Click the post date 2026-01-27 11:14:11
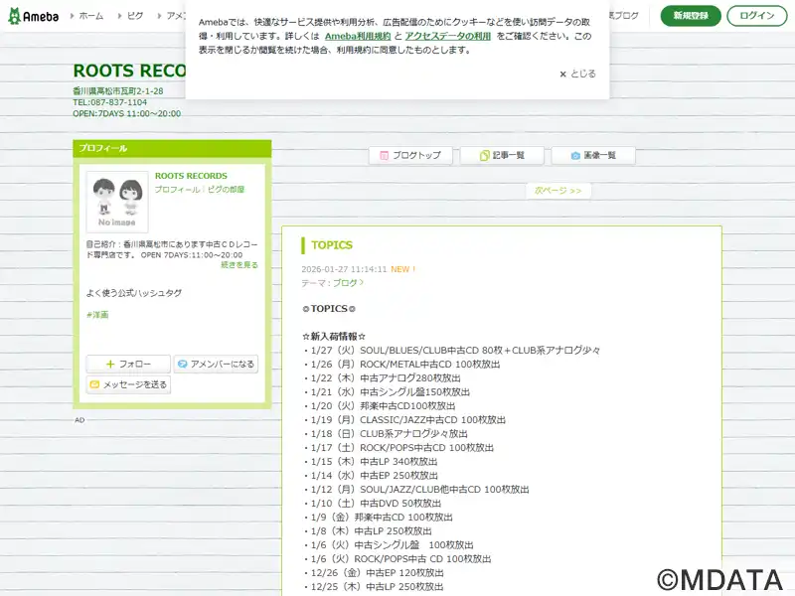Viewport: 795px width, 596px height. 344,269
